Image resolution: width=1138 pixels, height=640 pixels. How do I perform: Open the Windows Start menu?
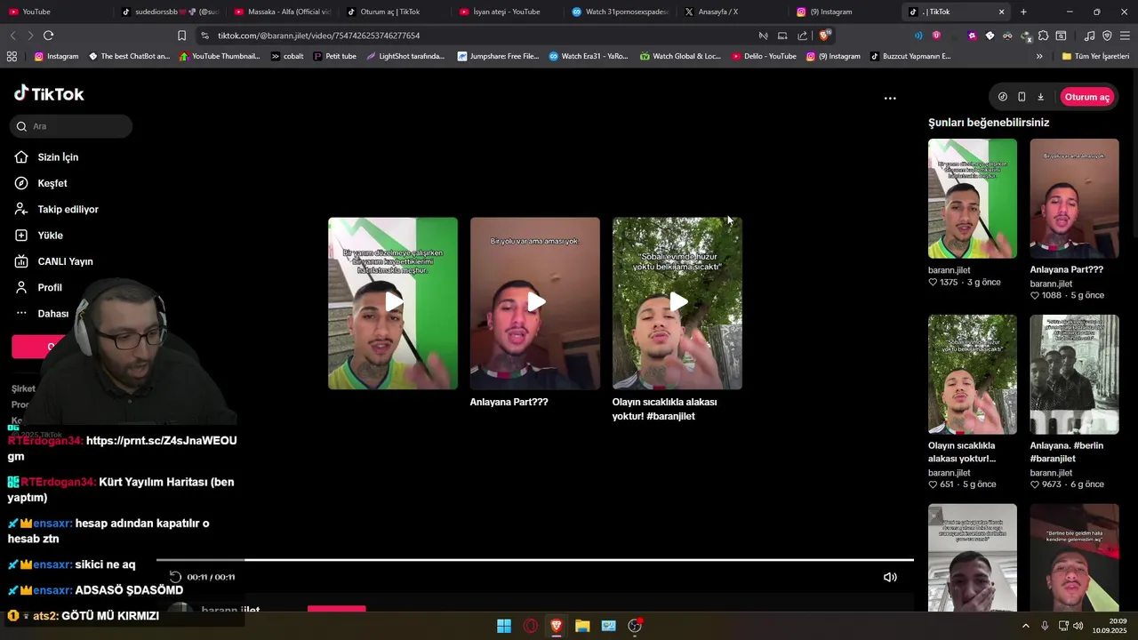tap(504, 626)
